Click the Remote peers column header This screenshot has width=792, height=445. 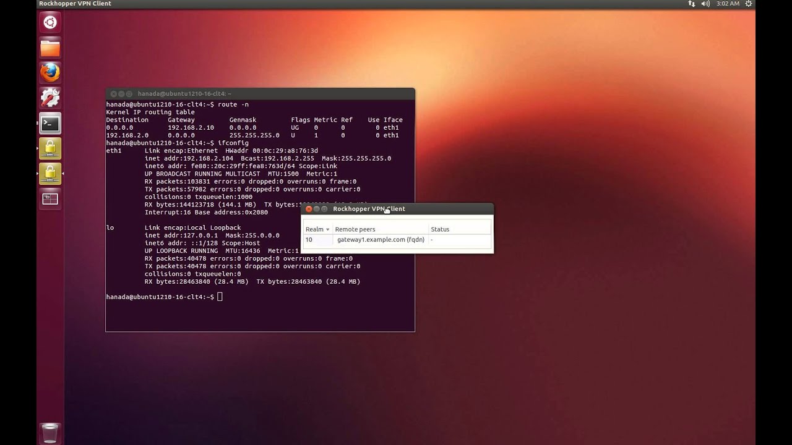click(380, 229)
